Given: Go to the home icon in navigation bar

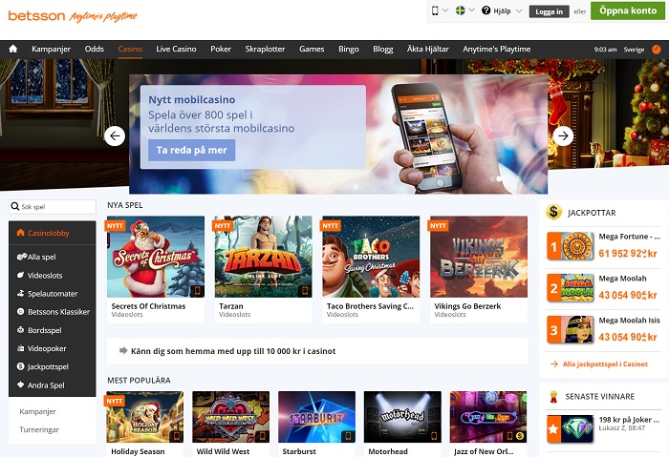Looking at the screenshot, I should coord(12,49).
